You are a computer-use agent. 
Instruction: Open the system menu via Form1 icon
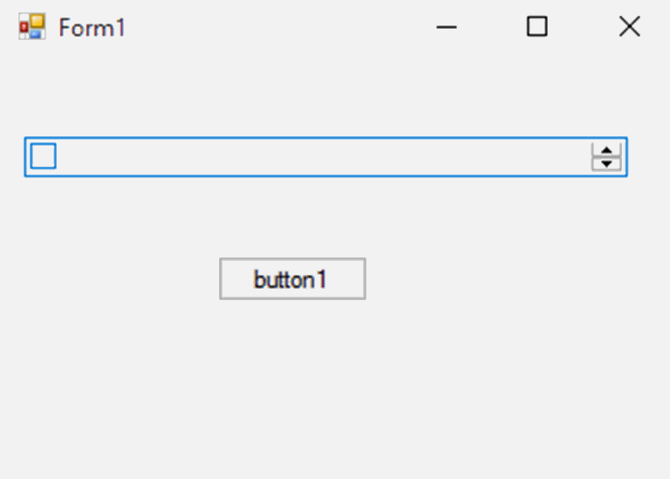click(32, 26)
